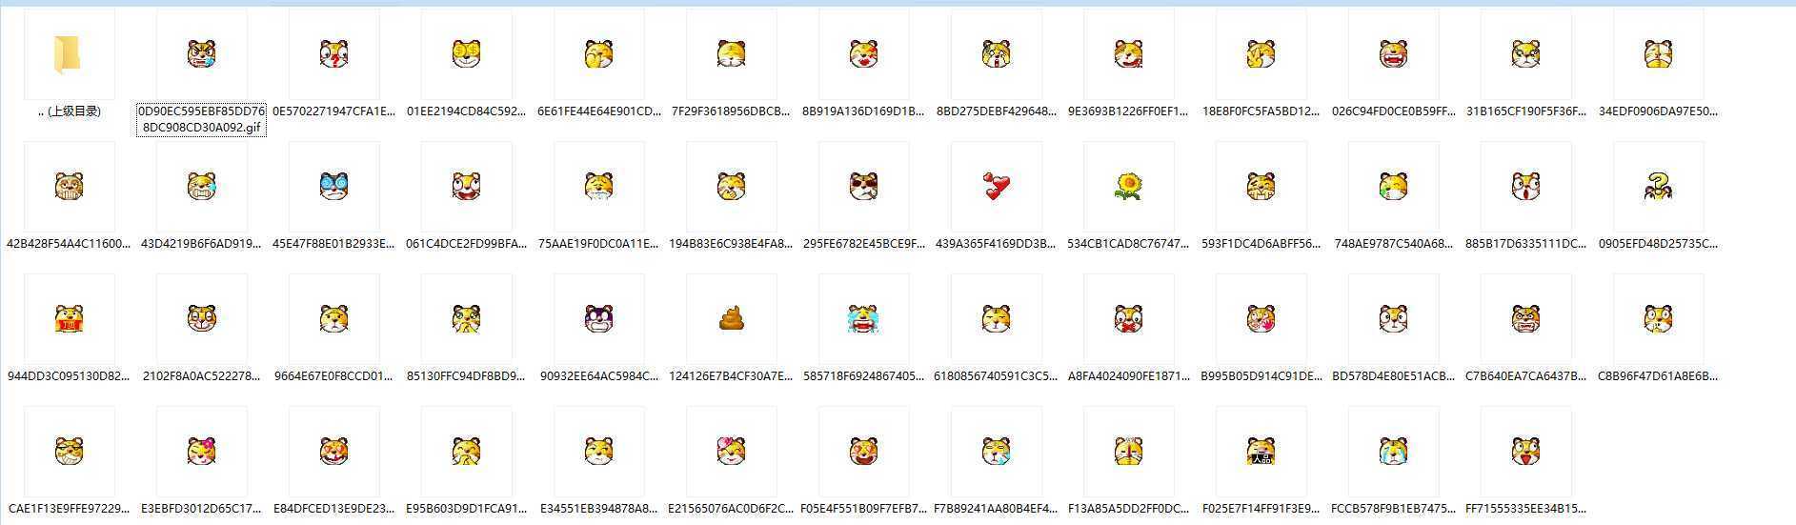This screenshot has width=1796, height=525.
Task: Select the file 34EDF0906DA97E50
Action: pyautogui.click(x=1658, y=55)
